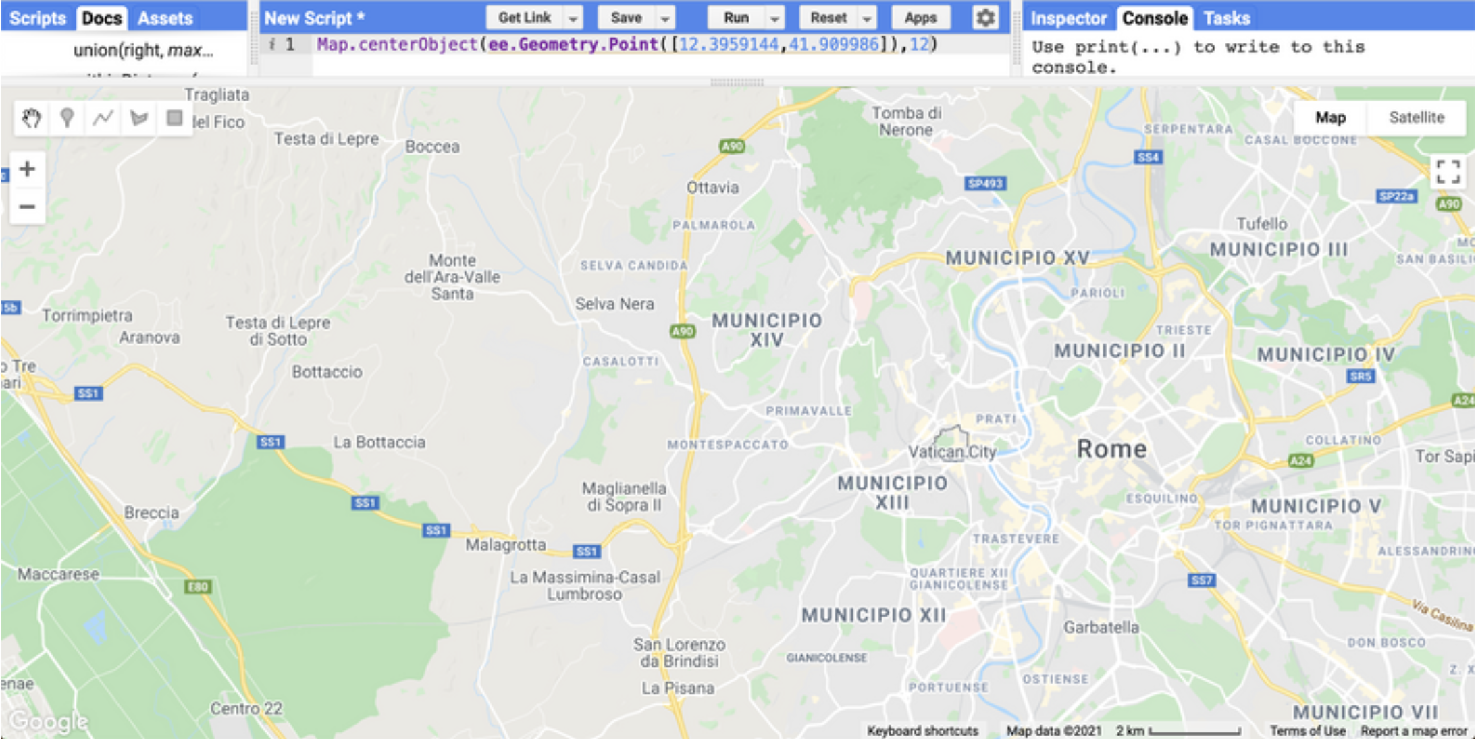Select the pan hand tool
The width and height of the screenshot is (1476, 741).
31,118
